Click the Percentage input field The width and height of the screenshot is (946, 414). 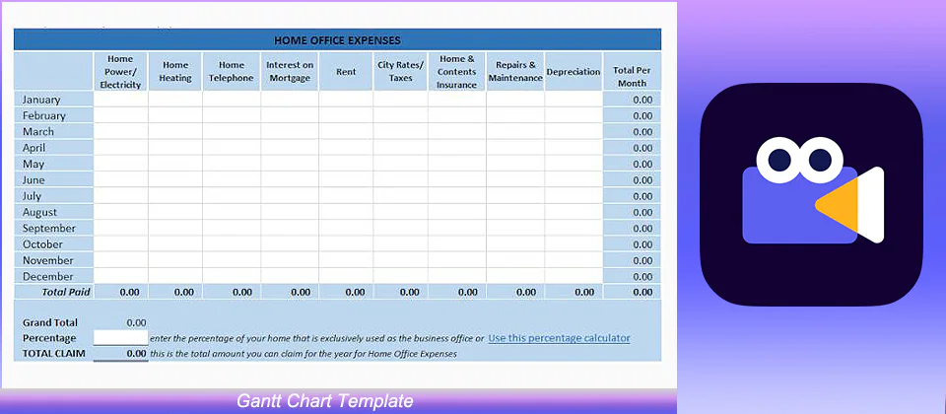click(x=120, y=338)
